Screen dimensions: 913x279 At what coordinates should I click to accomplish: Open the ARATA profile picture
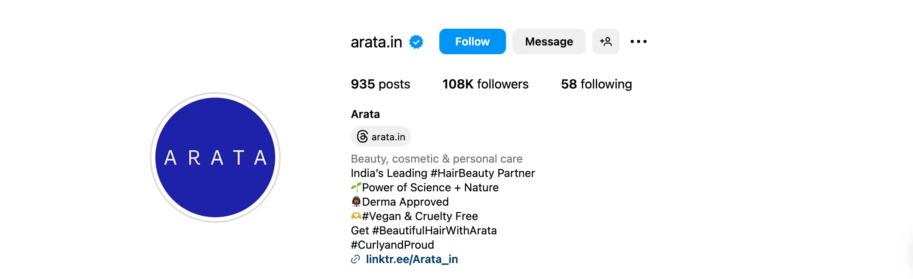215,157
